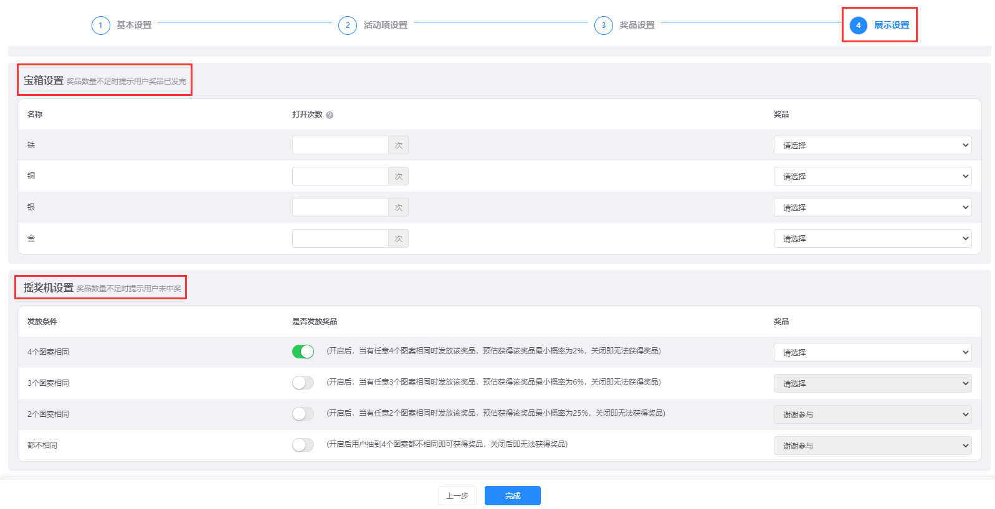Go to the 基本设置 step
Image resolution: width=995 pixels, height=509 pixels.
134,26
